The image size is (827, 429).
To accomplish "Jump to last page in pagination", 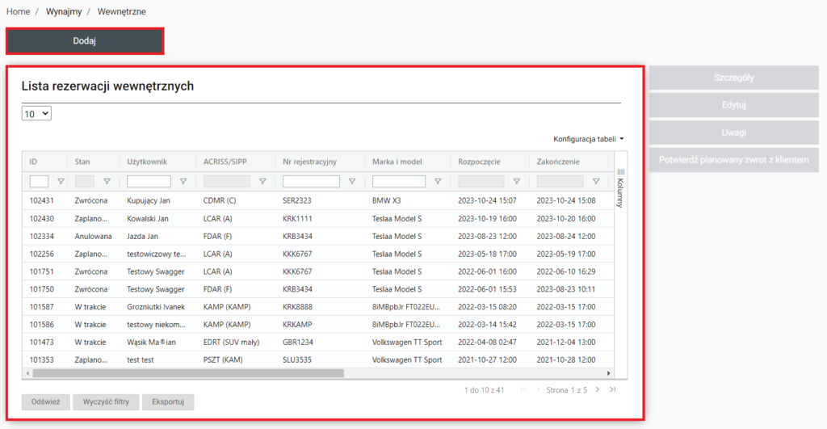I will coord(613,389).
